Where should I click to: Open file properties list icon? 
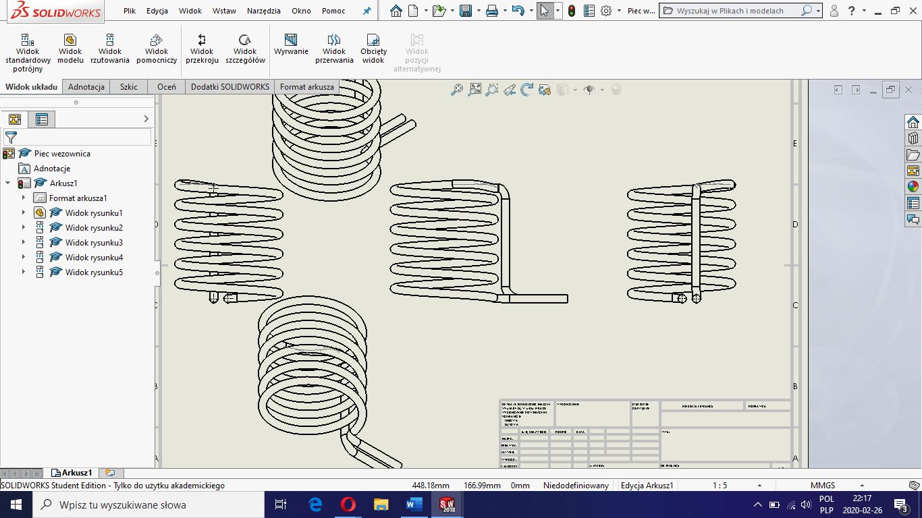click(589, 11)
